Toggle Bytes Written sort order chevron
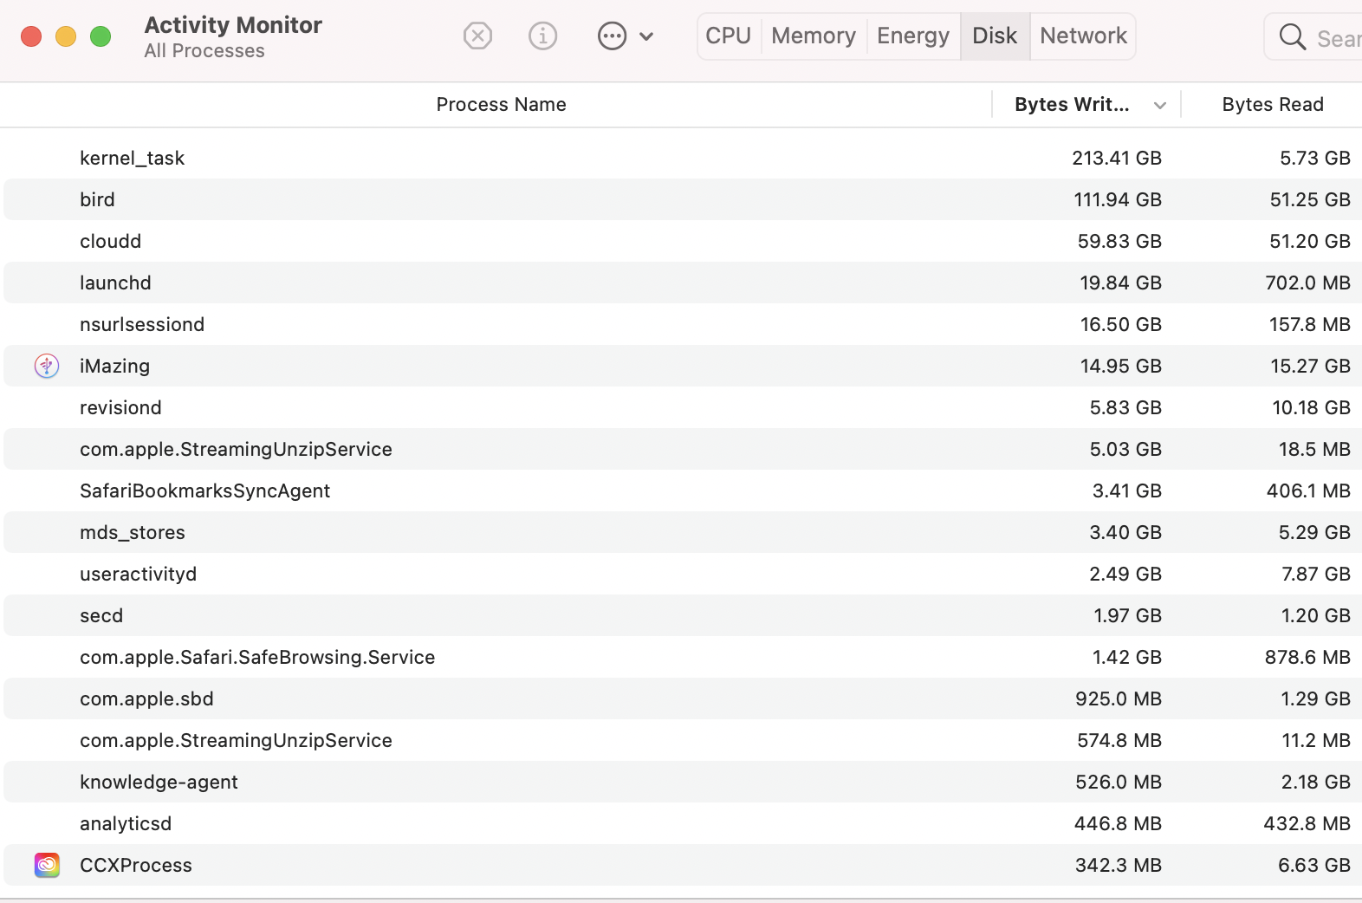 [1160, 106]
